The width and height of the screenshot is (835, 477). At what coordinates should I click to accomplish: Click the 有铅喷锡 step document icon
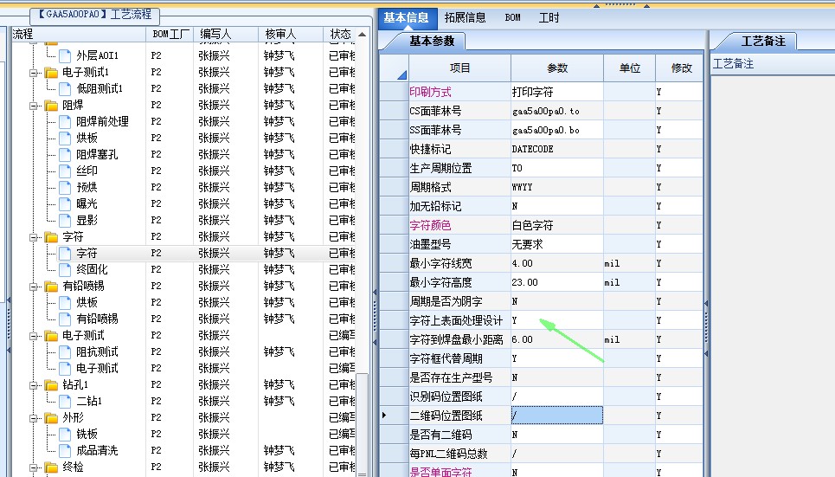point(65,319)
